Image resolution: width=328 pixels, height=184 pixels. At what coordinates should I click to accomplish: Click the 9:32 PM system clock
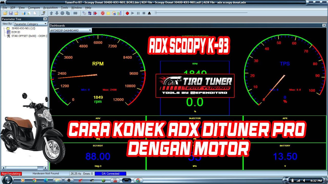click(316, 181)
